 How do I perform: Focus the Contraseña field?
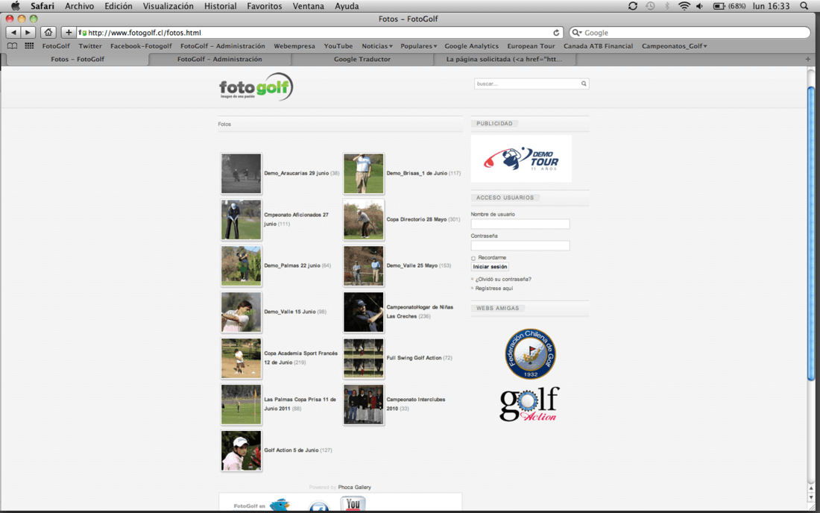[520, 245]
